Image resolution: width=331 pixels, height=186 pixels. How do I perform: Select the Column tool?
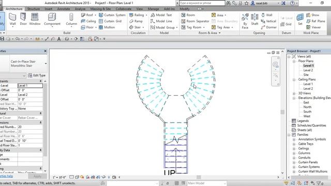(71, 20)
